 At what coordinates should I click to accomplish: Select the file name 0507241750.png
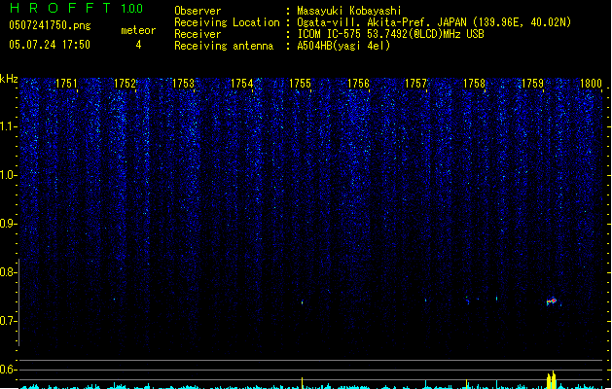50,25
